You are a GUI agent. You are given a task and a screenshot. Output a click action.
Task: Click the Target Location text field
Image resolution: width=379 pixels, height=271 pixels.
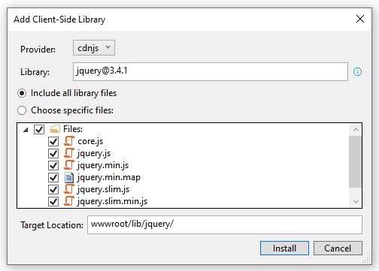pyautogui.click(x=225, y=224)
